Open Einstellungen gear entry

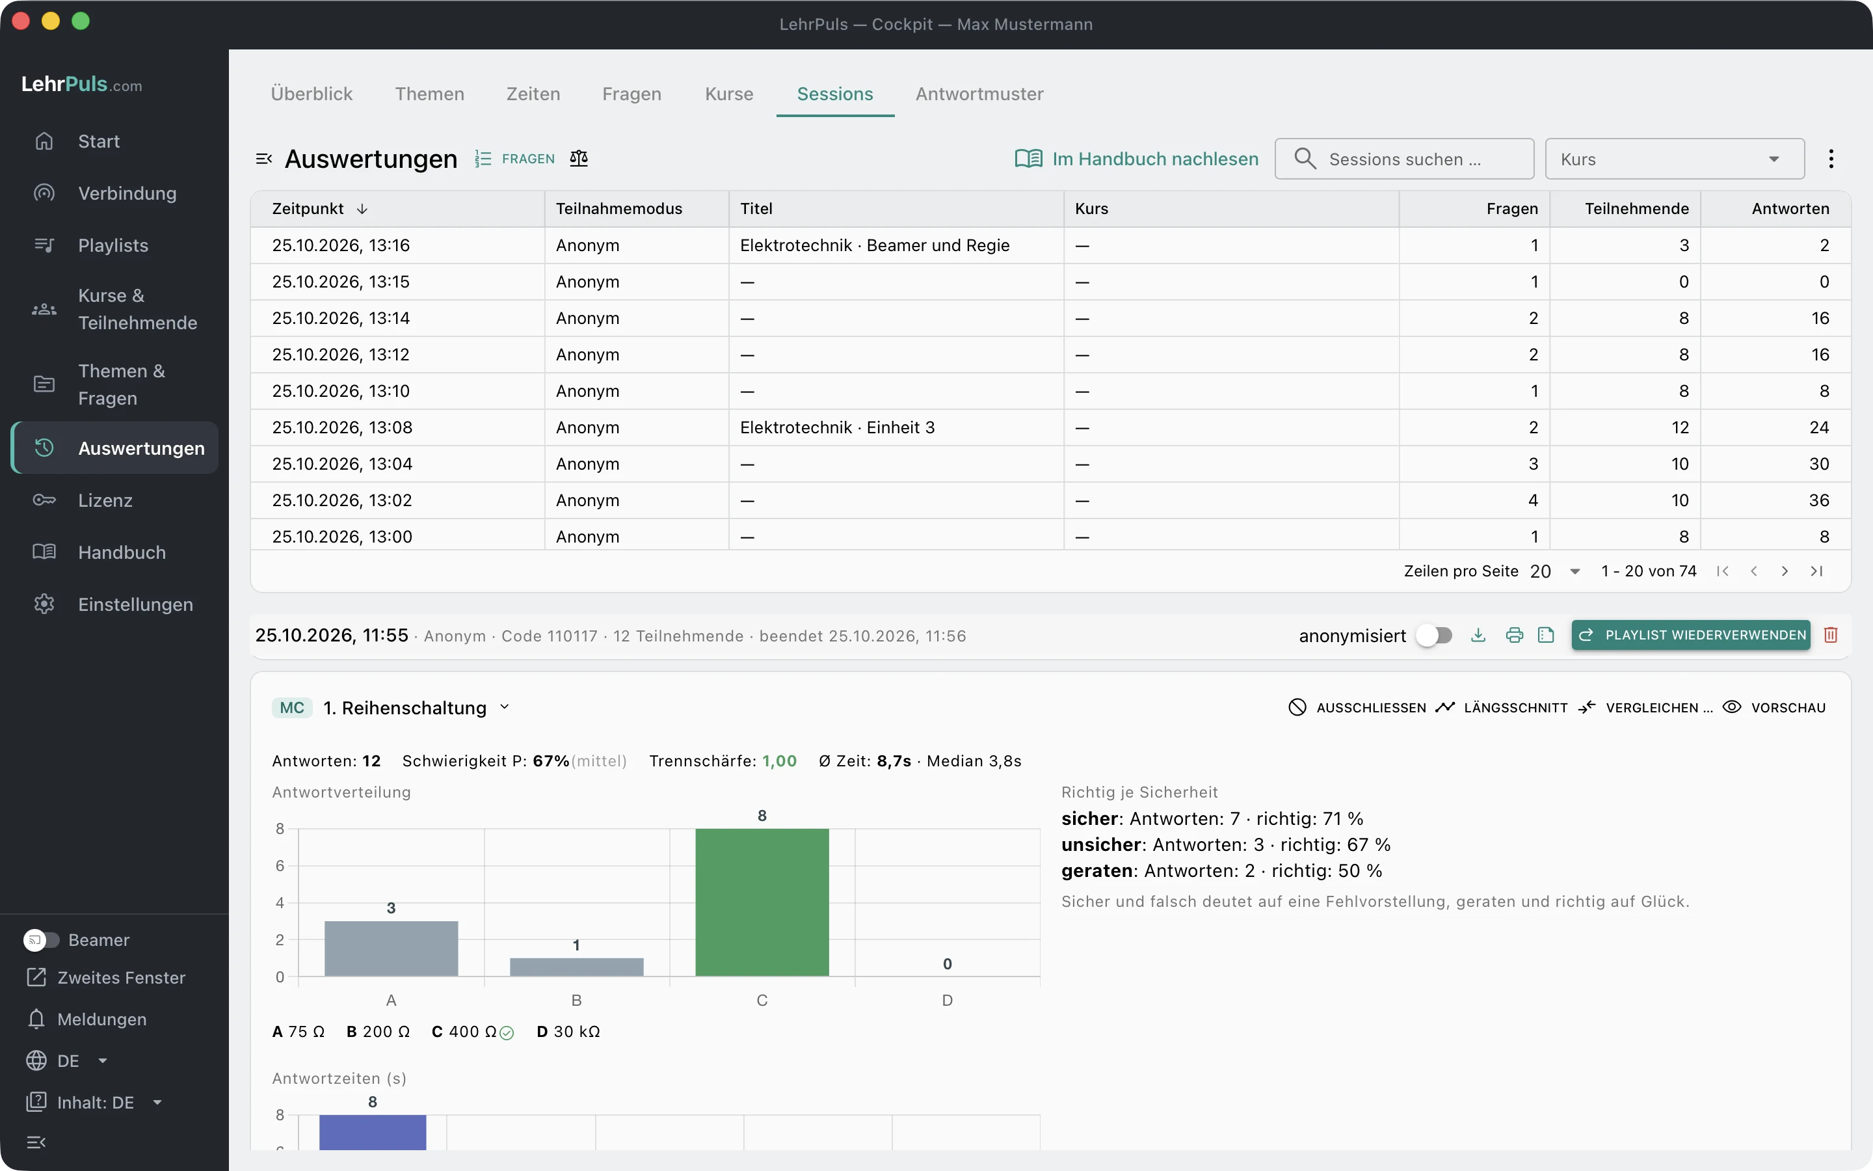click(x=114, y=604)
